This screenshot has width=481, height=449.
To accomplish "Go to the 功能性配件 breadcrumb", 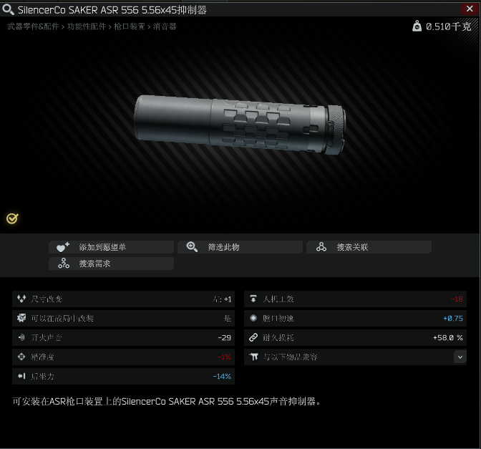I will pos(87,26).
